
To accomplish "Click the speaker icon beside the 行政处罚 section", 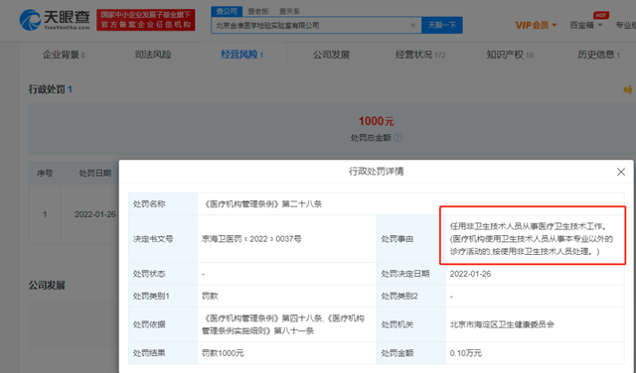I will [x=628, y=89].
